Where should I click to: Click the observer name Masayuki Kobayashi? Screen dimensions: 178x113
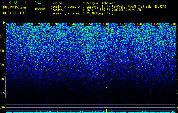(102, 3)
